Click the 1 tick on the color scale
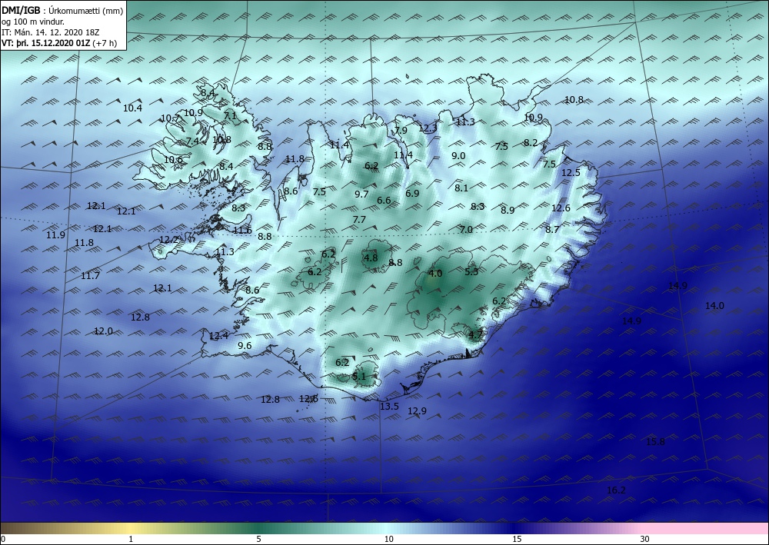The image size is (769, 545). coord(131,539)
